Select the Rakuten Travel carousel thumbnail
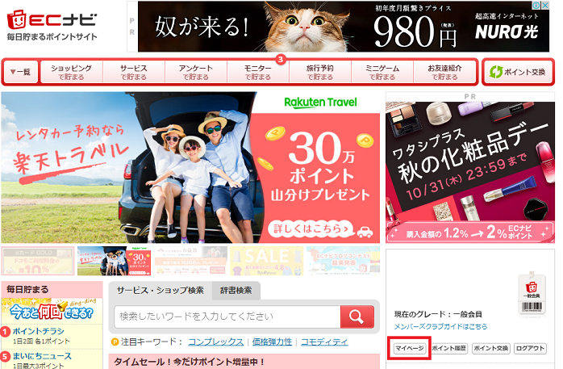Screen dimensions: 563x369 pyautogui.click(x=115, y=262)
